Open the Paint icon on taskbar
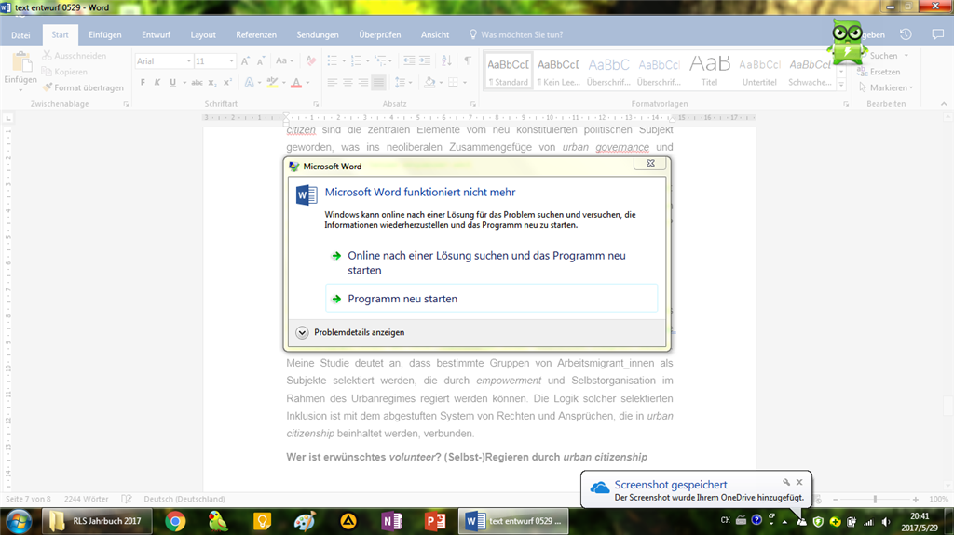954x535 pixels. (x=305, y=521)
